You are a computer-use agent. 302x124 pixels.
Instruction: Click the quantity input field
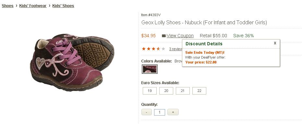click(160, 112)
